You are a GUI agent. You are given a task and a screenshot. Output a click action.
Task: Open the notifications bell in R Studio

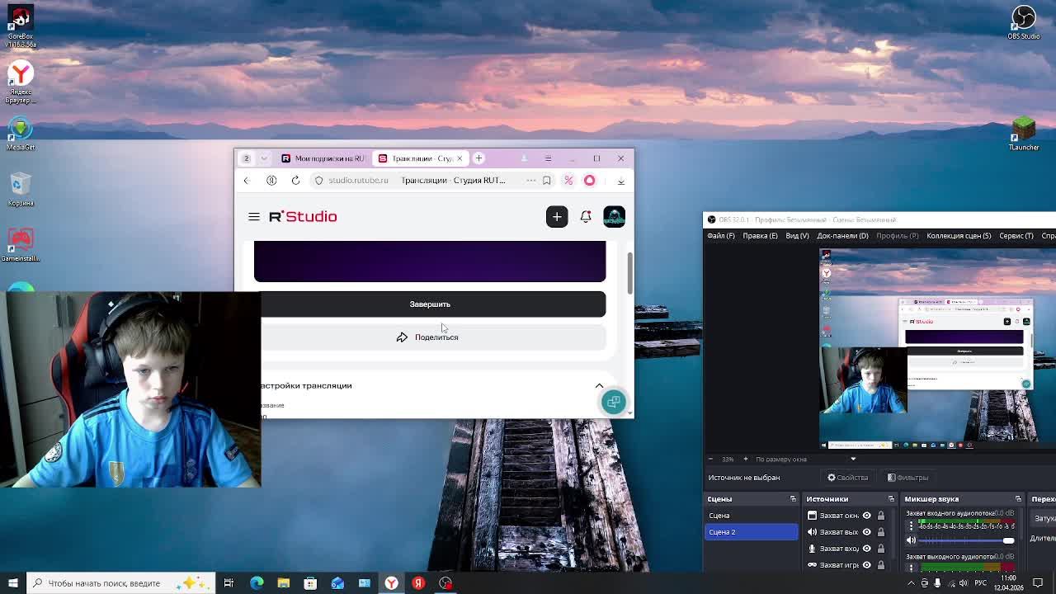586,216
